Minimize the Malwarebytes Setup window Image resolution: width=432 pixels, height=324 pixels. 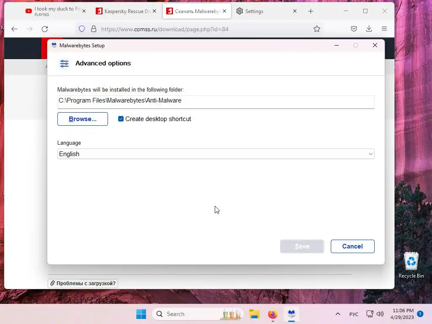pos(336,45)
